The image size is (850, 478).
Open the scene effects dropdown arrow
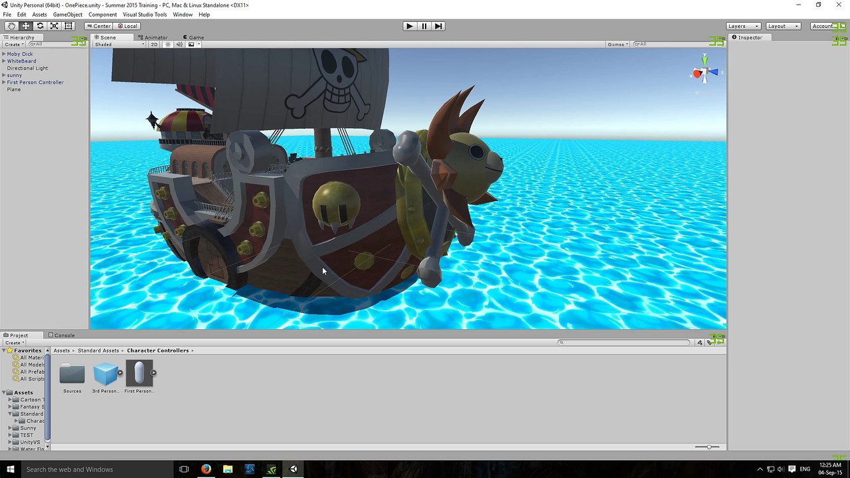(199, 44)
